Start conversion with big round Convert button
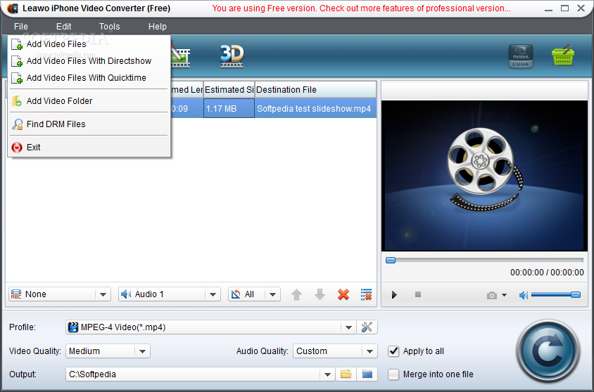 click(x=548, y=351)
